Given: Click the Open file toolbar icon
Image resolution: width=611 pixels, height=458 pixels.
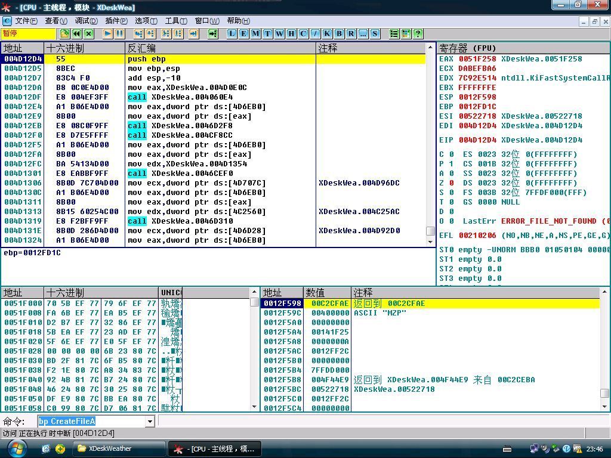Looking at the screenshot, I should click(x=64, y=34).
